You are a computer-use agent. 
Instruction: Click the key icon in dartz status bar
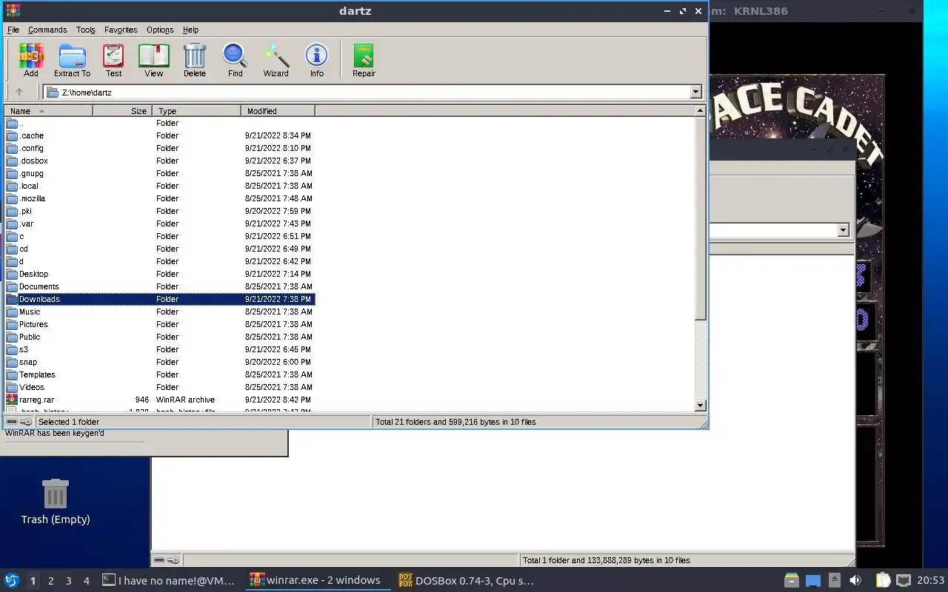[x=27, y=422]
